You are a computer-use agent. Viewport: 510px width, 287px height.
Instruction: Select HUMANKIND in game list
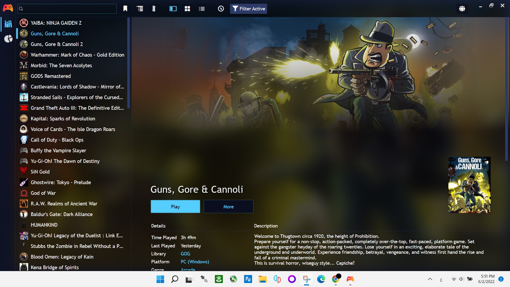72,225
